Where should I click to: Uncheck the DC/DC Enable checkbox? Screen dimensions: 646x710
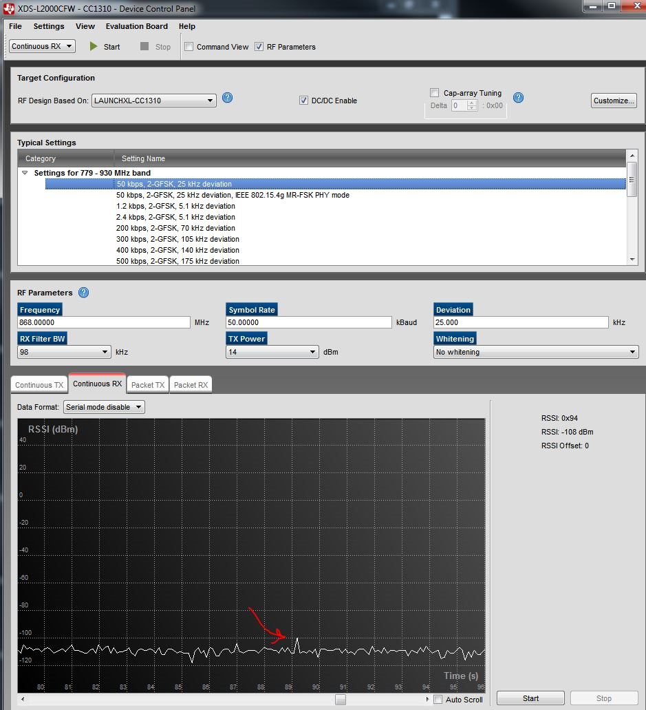(303, 100)
